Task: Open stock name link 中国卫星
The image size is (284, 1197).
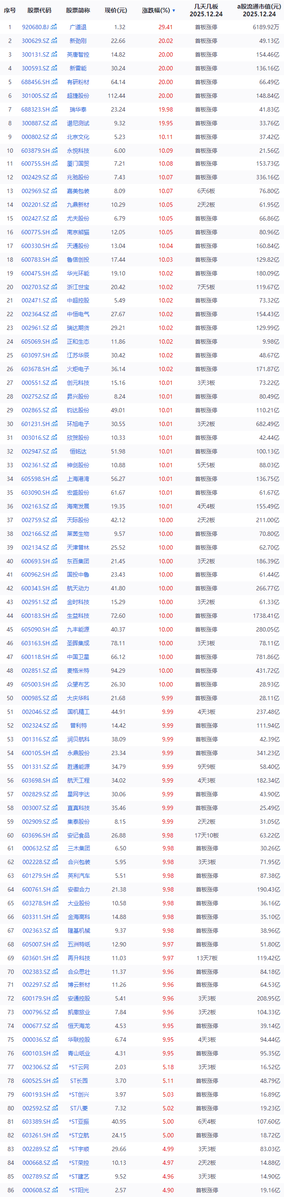Action: click(78, 656)
